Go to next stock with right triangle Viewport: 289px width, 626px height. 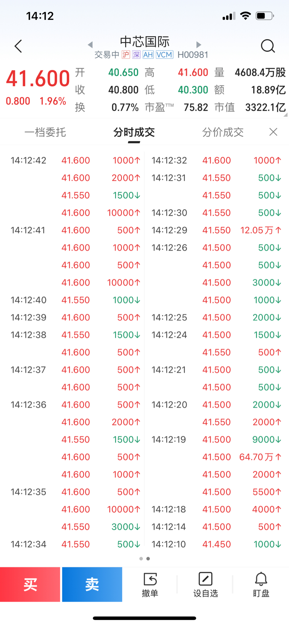click(199, 45)
